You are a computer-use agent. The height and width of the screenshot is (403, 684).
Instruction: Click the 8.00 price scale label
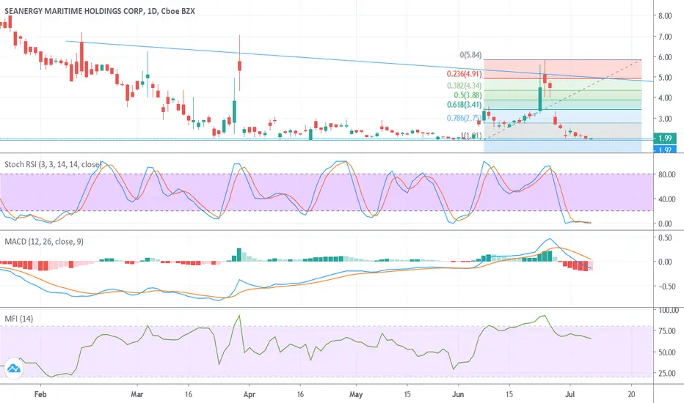(665, 16)
